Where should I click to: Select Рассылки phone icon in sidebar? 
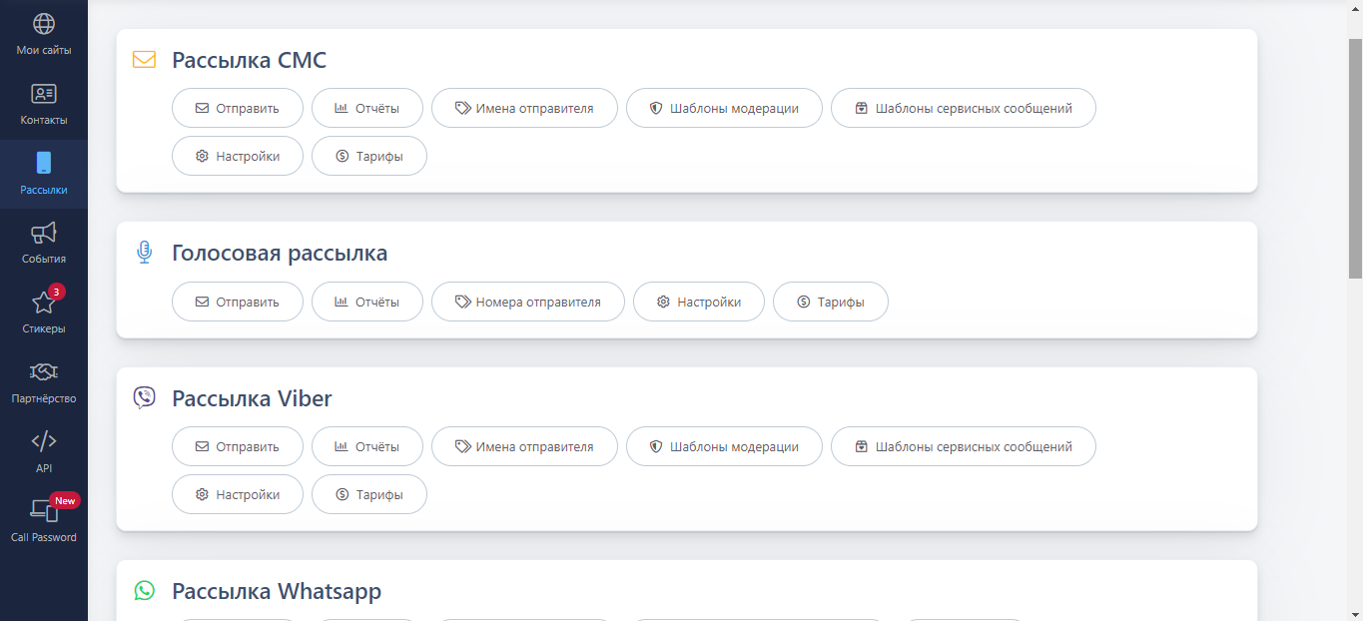tap(44, 164)
